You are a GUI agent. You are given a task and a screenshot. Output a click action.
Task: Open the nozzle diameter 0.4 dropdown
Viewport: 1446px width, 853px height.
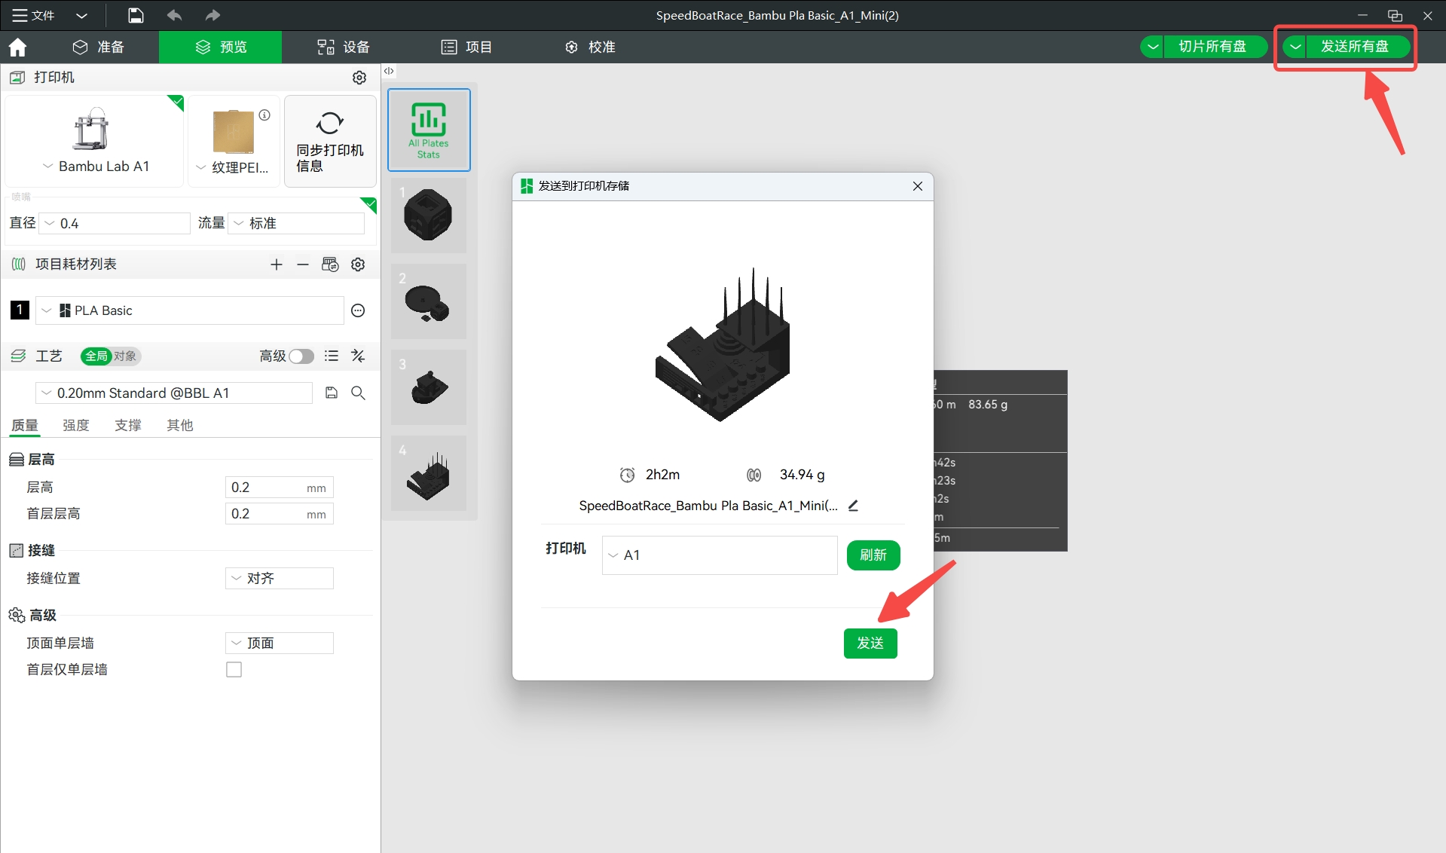tap(115, 223)
